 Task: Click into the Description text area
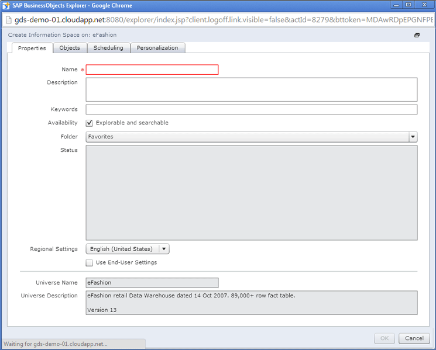(x=251, y=89)
